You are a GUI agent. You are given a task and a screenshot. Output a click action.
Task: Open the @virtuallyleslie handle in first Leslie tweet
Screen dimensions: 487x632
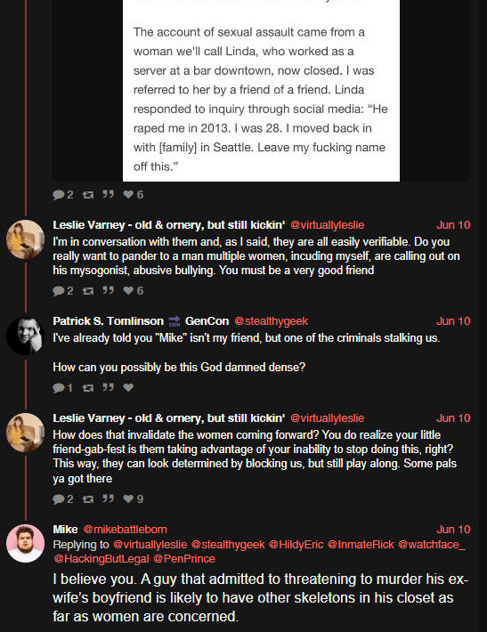pyautogui.click(x=328, y=225)
